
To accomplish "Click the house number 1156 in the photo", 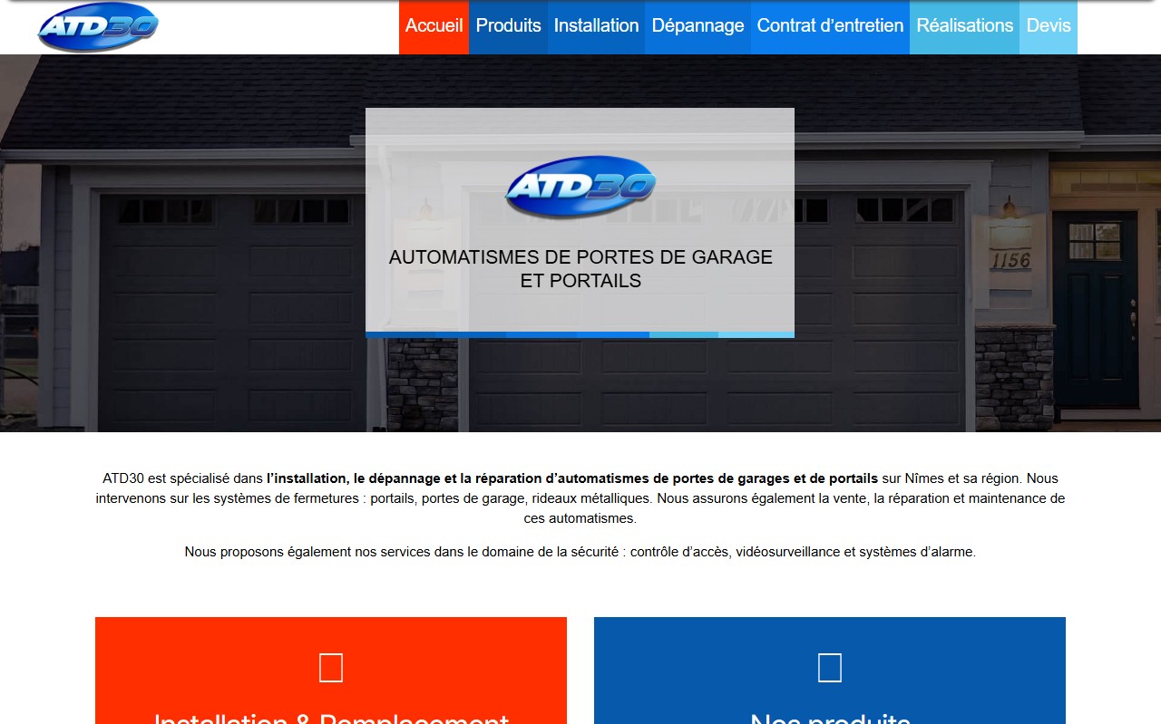I will tap(1011, 261).
